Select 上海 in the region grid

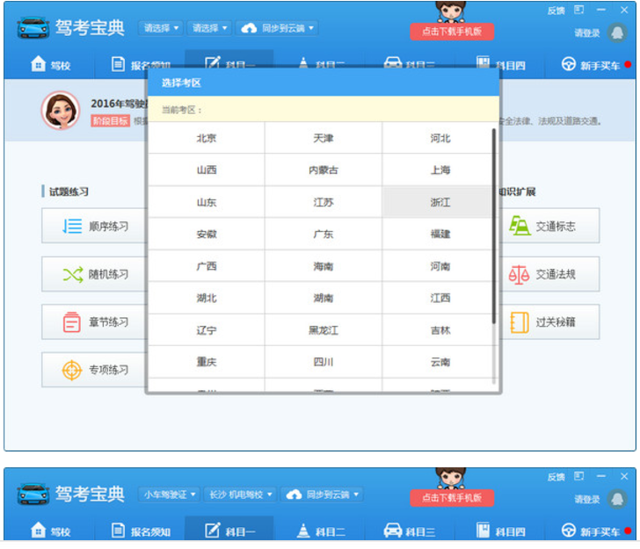coord(440,170)
